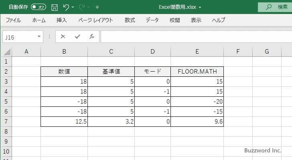Click the Select All corner triangle

[x=6, y=51]
